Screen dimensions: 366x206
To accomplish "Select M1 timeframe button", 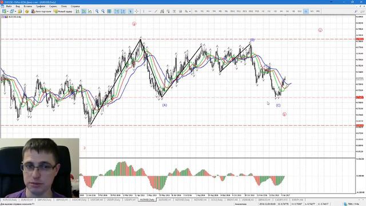I will click(x=196, y=11).
